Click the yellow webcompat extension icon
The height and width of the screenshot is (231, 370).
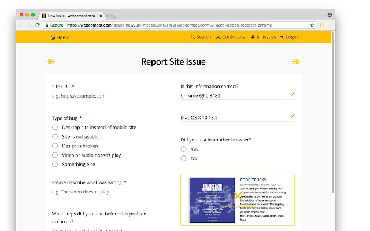(321, 25)
